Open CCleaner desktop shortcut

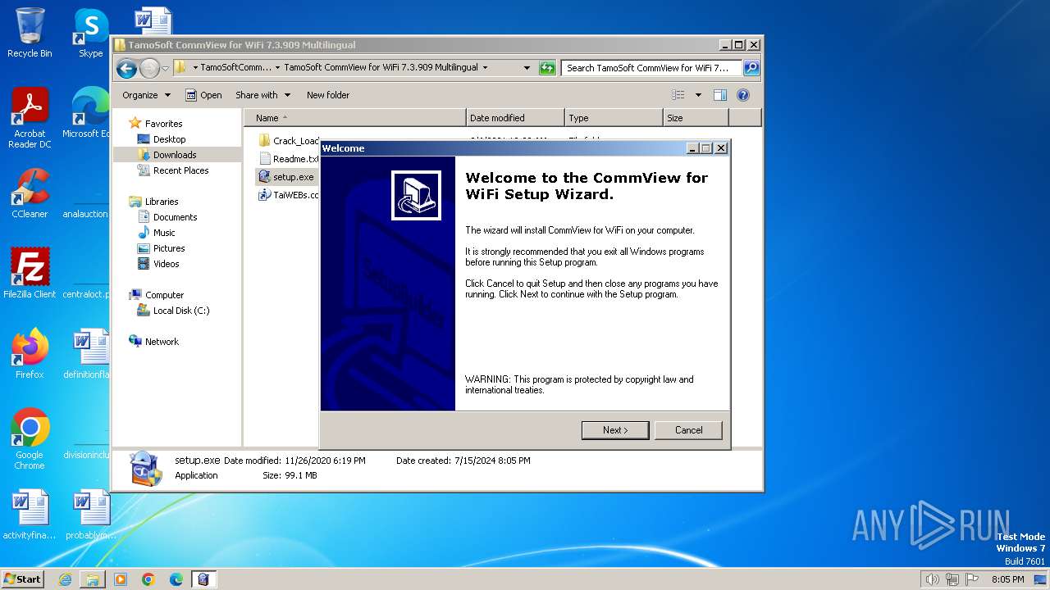click(30, 193)
